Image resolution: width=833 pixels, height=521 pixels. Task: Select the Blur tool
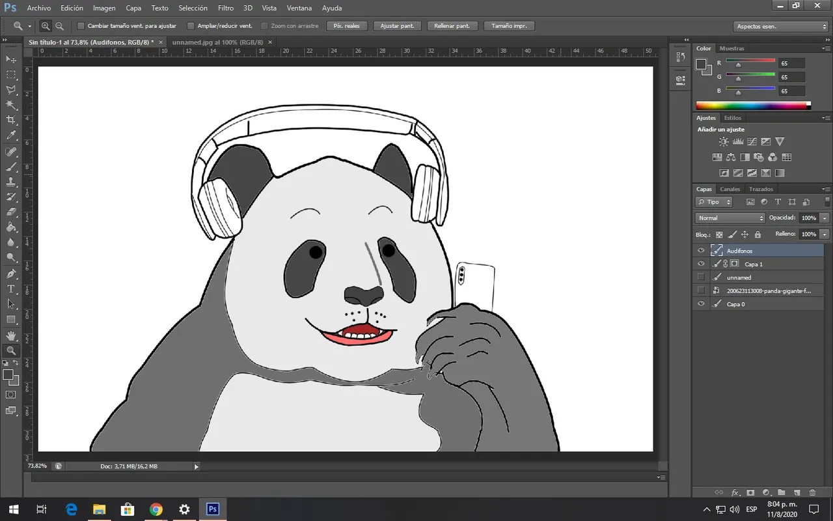pos(11,242)
